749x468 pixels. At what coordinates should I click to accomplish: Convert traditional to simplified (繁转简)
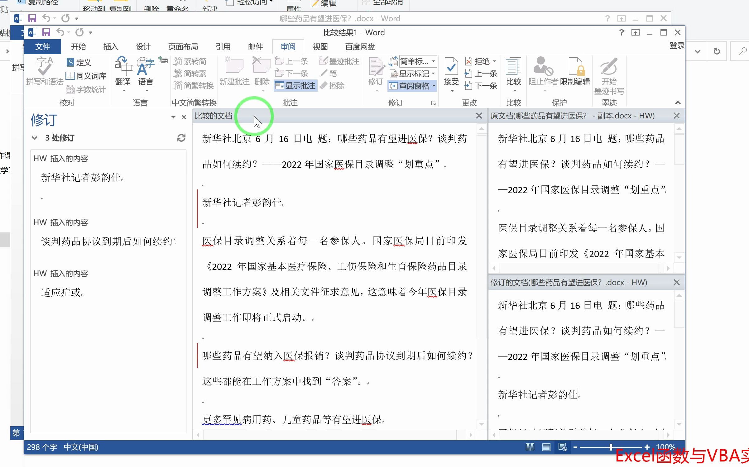[190, 61]
